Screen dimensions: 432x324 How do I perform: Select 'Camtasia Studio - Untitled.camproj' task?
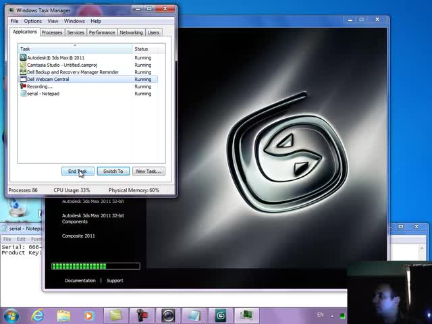point(62,65)
